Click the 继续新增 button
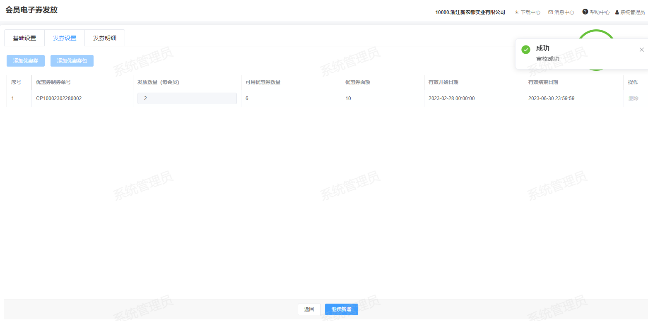The image size is (648, 321). pos(342,309)
